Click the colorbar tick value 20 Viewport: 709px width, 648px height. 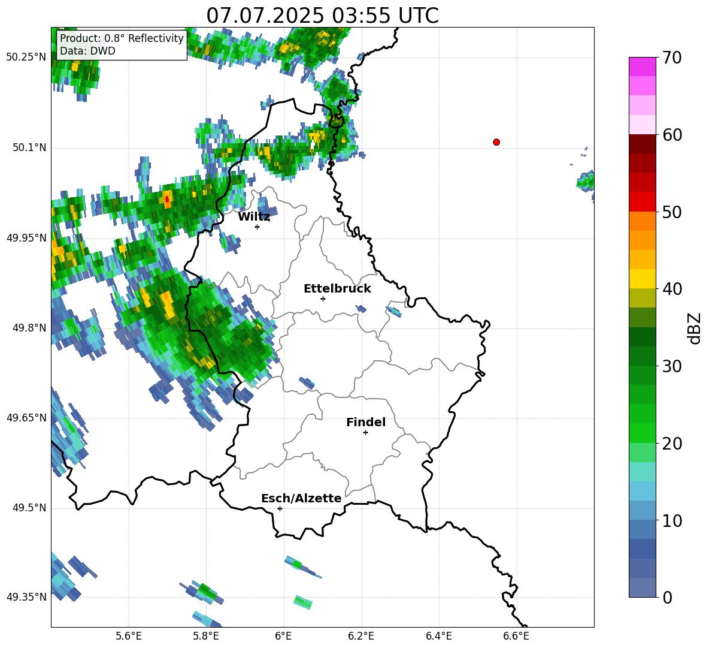[671, 444]
